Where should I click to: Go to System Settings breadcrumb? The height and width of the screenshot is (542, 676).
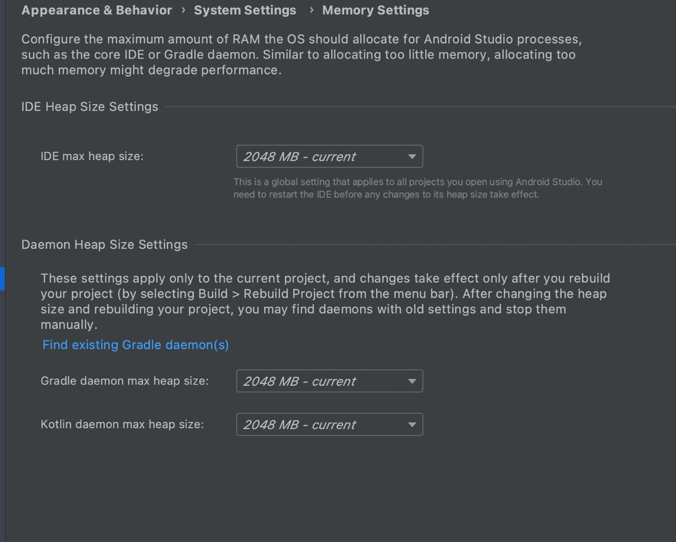(245, 10)
